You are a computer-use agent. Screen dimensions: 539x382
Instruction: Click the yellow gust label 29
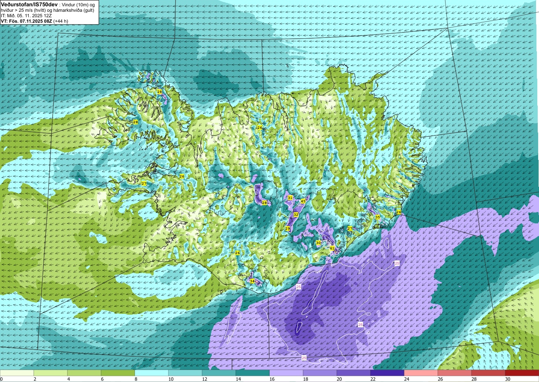[288, 228]
